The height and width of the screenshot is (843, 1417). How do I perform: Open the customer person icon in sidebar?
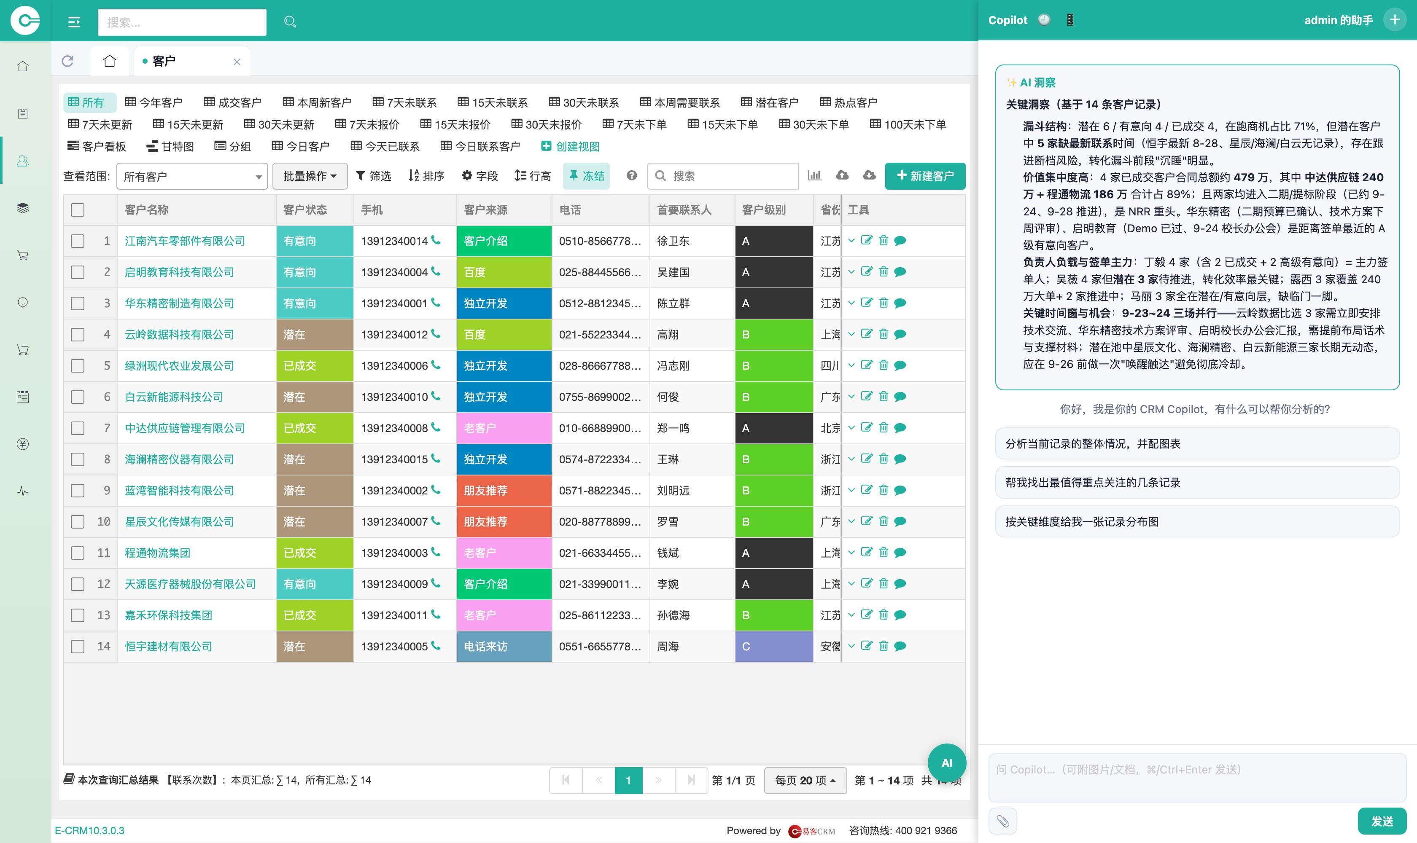23,161
